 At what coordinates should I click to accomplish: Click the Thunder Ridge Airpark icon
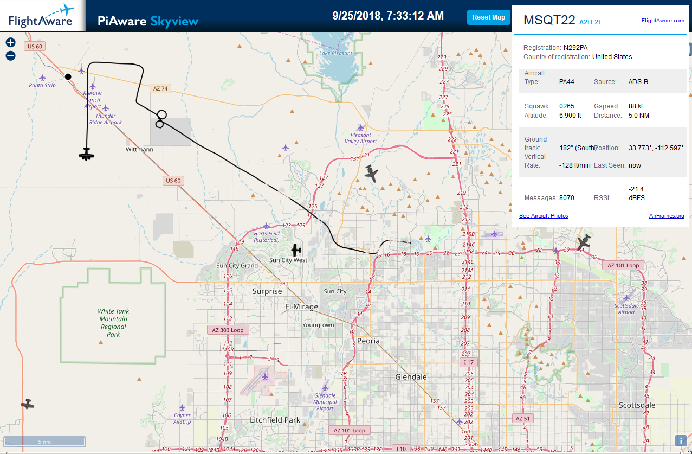tap(106, 108)
